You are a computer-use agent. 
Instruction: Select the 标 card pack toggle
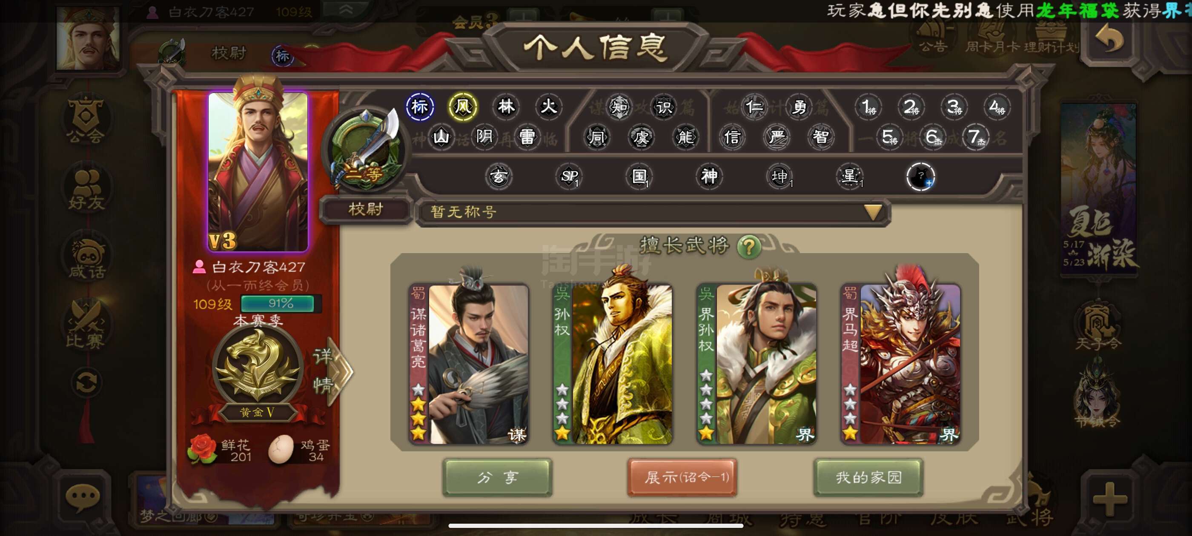coord(420,107)
